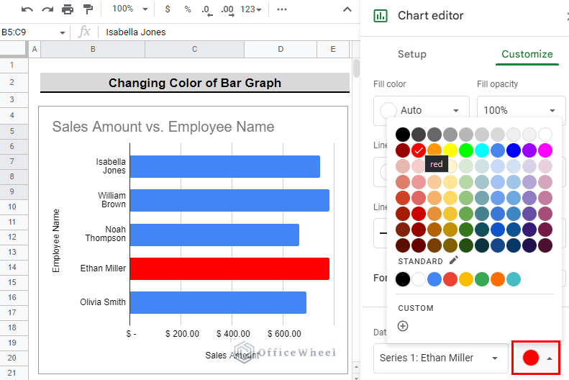Select the Paint format roller icon
The width and height of the screenshot is (569, 380).
point(88,9)
